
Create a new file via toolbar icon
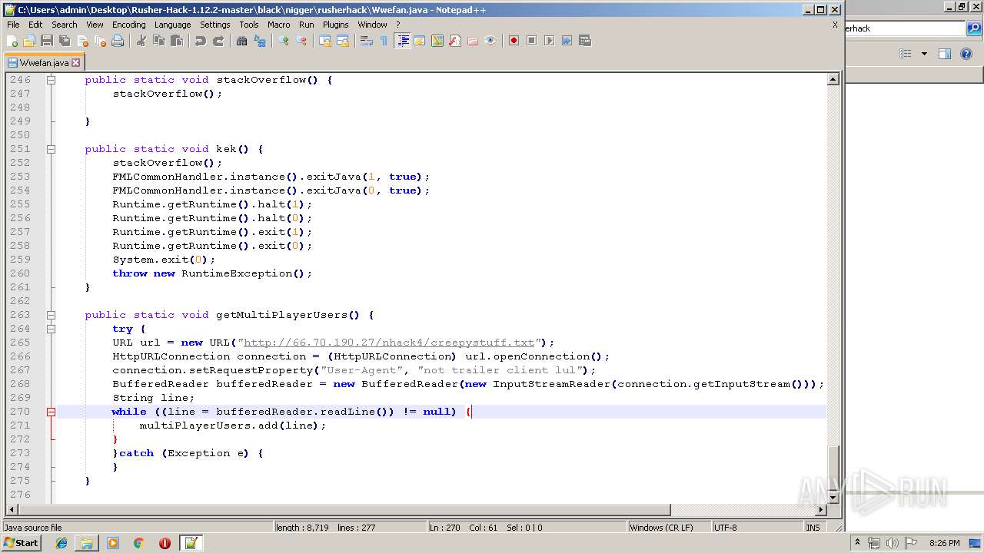[12, 41]
